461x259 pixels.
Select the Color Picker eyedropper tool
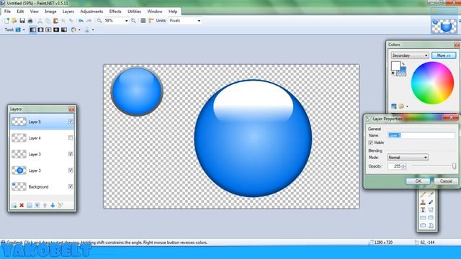[x=431, y=194]
